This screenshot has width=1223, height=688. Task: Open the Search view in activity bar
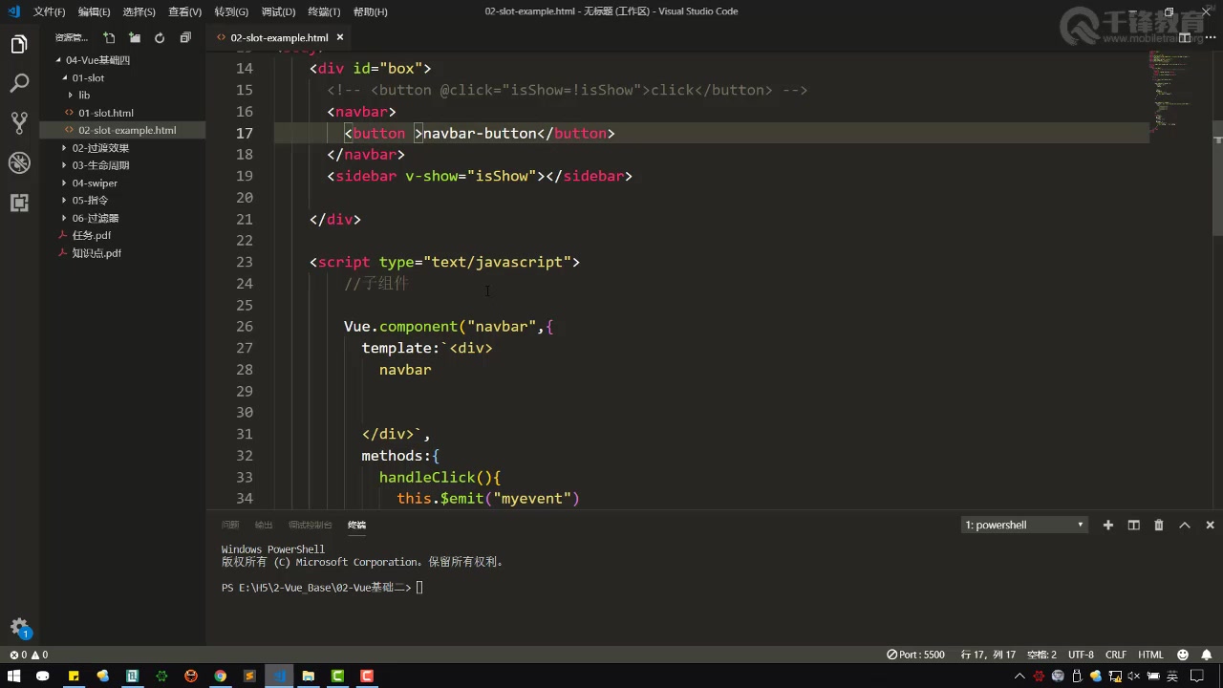tap(19, 84)
